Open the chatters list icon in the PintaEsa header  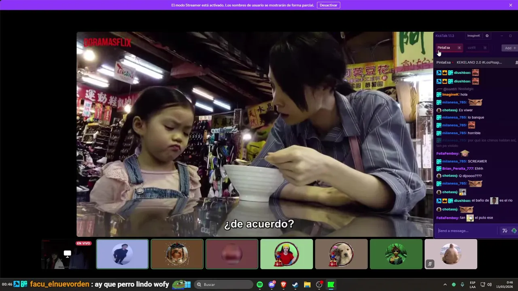coord(516,63)
